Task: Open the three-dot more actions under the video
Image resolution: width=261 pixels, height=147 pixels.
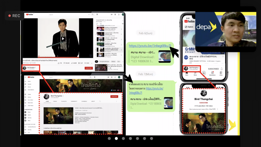Action: 92,63
